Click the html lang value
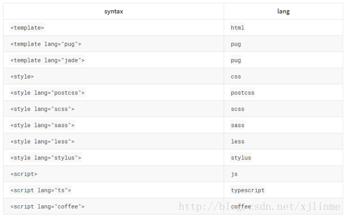347x218 pixels. pos(238,28)
